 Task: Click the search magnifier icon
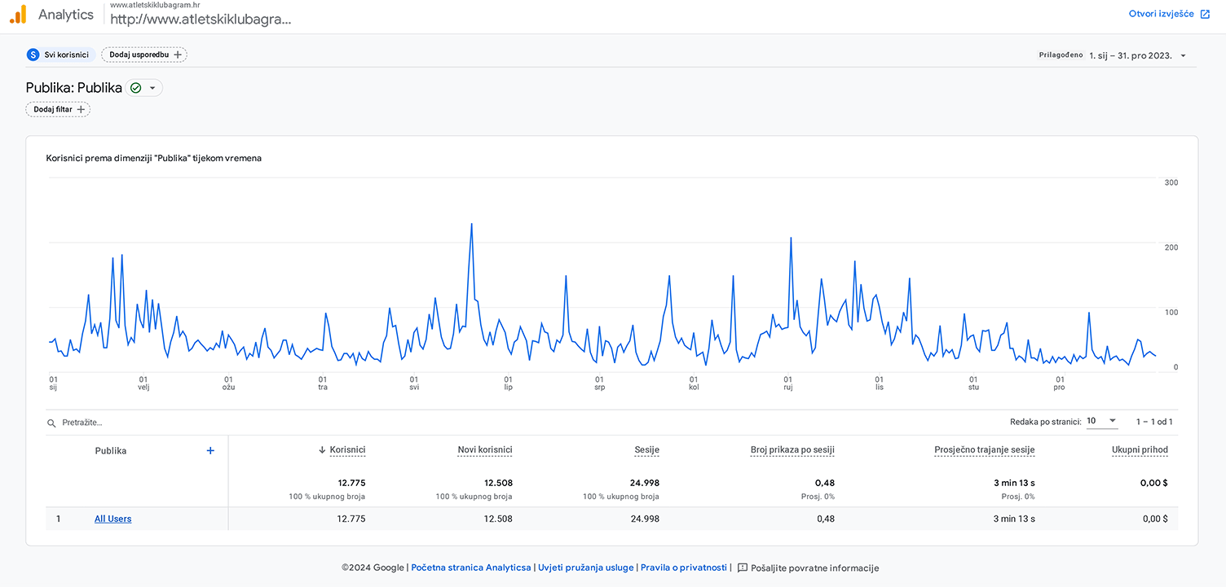pyautogui.click(x=52, y=423)
